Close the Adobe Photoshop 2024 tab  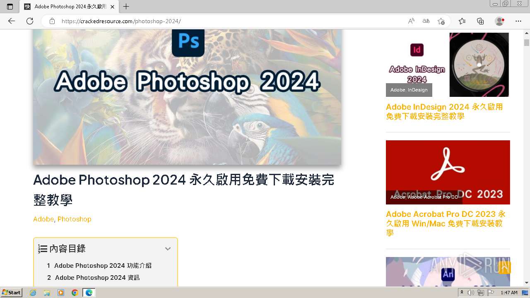click(112, 7)
